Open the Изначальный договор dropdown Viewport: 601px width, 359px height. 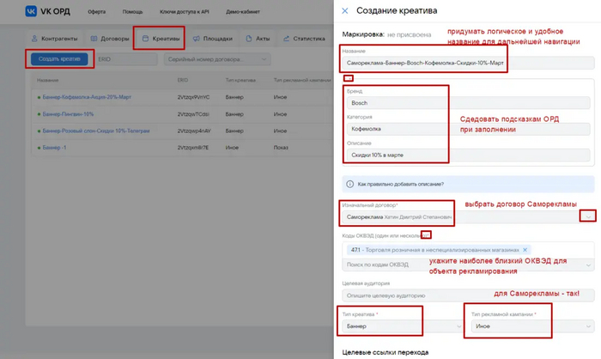[468, 217]
